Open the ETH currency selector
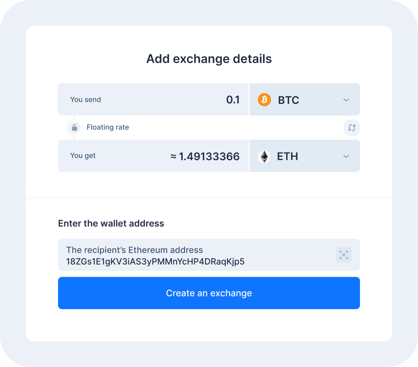The height and width of the screenshot is (367, 418). pos(304,156)
